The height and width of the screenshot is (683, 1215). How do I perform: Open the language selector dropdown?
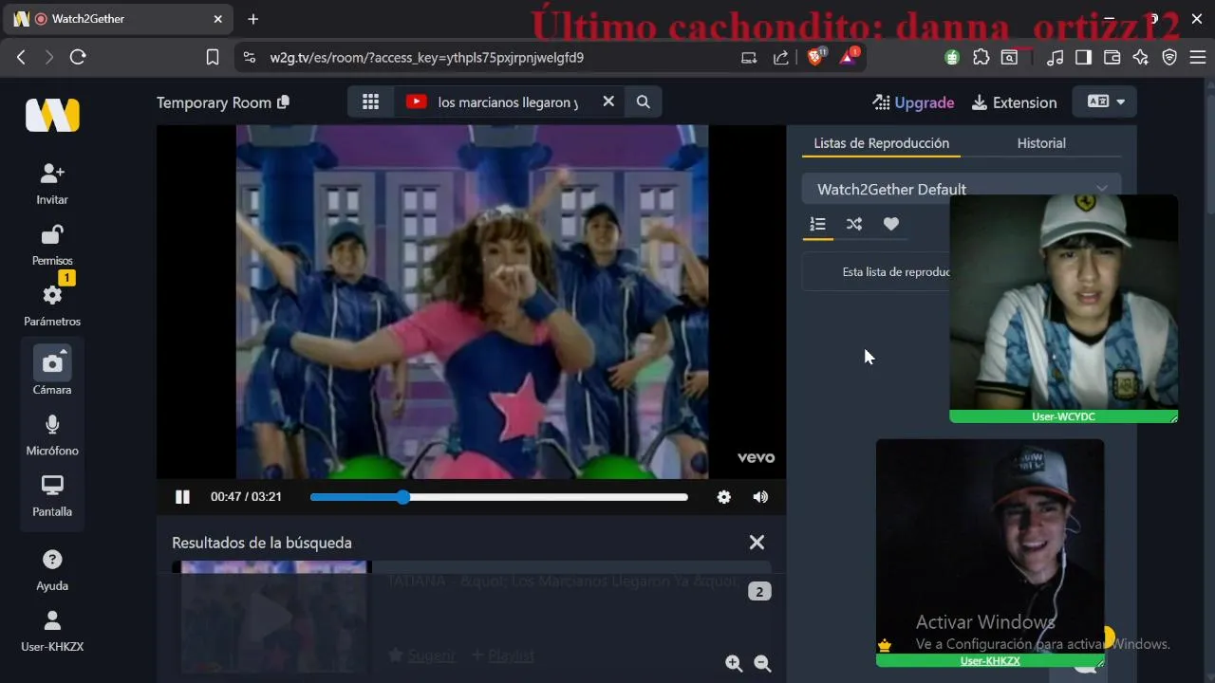(1104, 102)
